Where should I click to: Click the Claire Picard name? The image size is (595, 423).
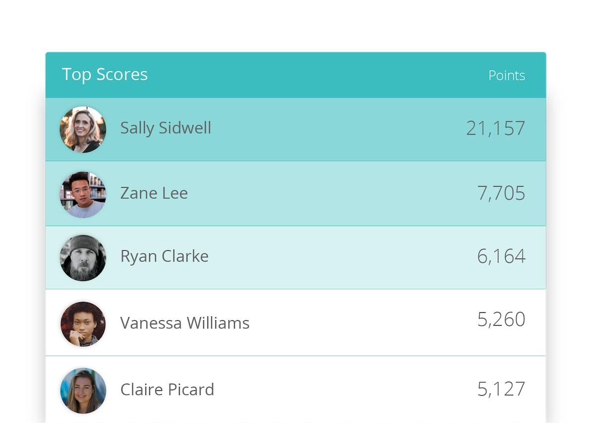(167, 390)
